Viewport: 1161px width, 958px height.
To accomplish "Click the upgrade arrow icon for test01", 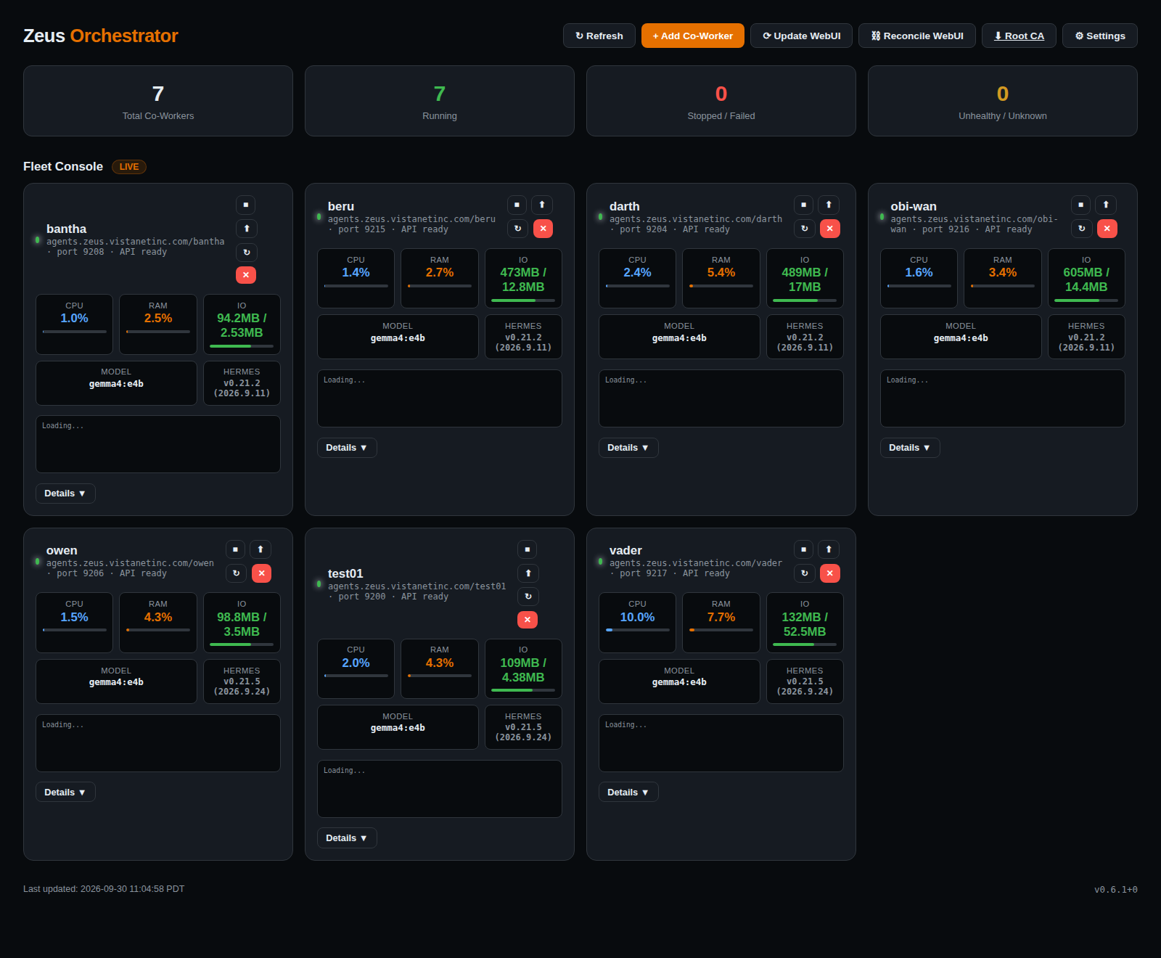I will 528,573.
